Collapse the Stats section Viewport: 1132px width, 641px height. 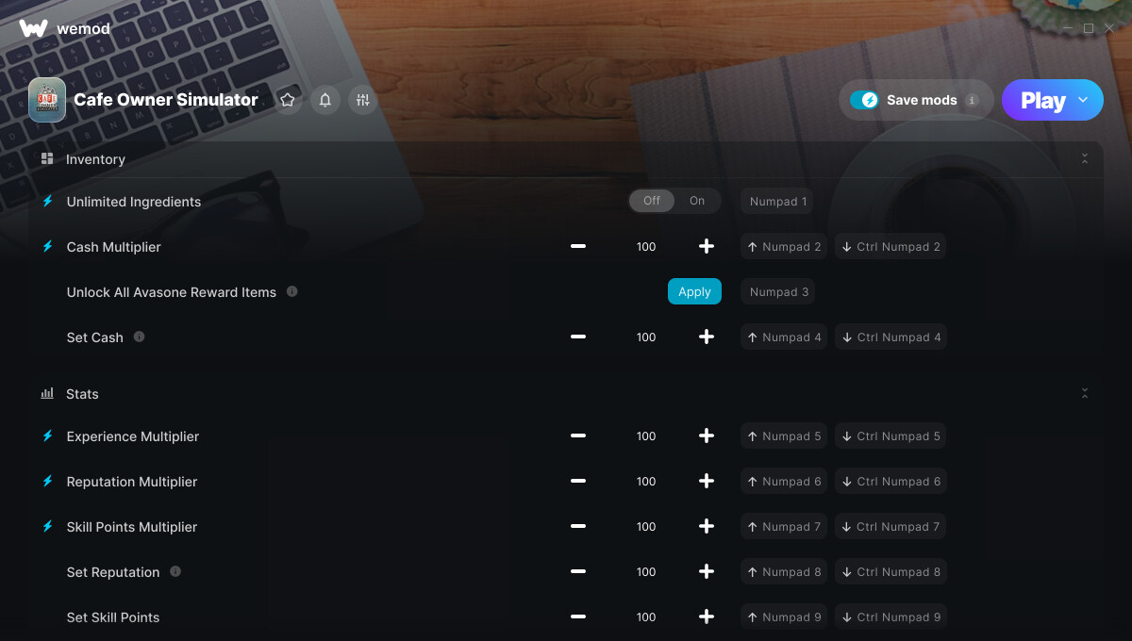click(1085, 393)
